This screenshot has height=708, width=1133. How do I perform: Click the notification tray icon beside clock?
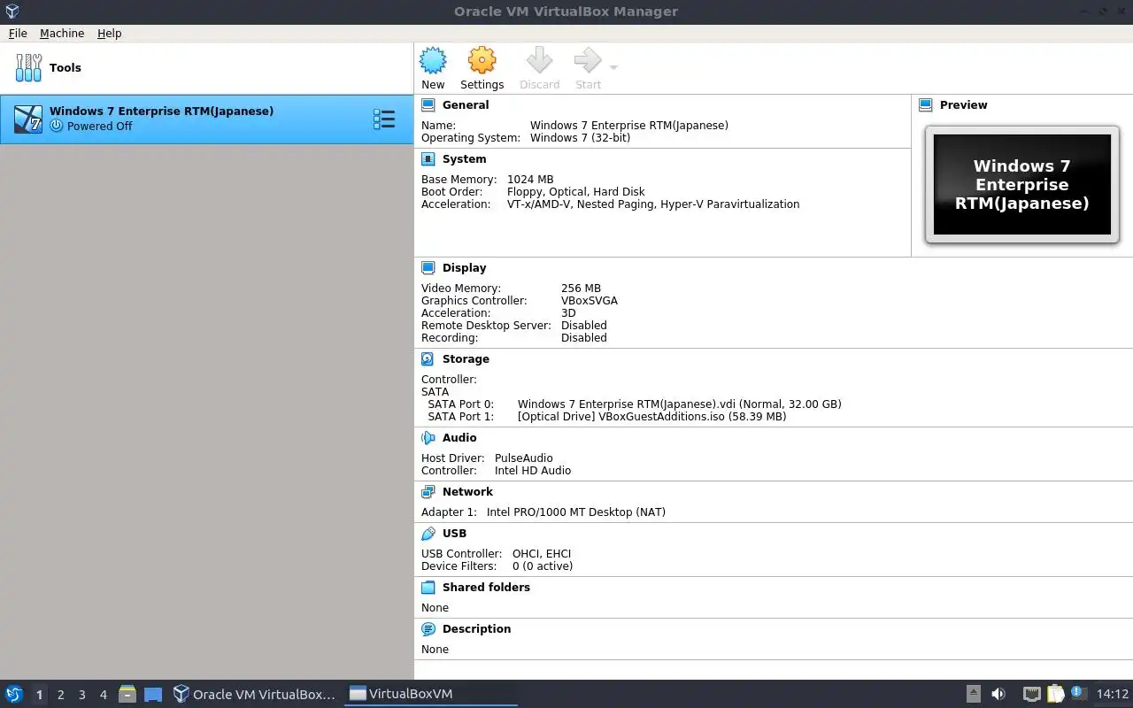pyautogui.click(x=1077, y=693)
